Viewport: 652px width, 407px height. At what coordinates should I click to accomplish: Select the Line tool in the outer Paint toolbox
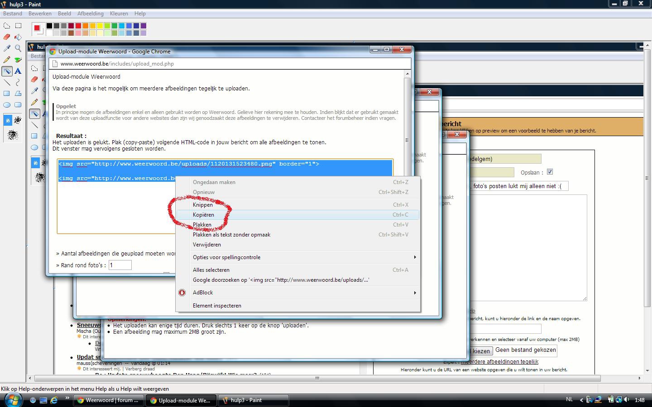click(7, 82)
